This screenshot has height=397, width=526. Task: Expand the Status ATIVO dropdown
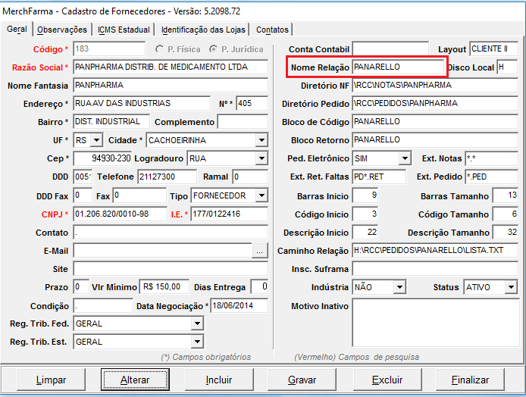click(510, 288)
